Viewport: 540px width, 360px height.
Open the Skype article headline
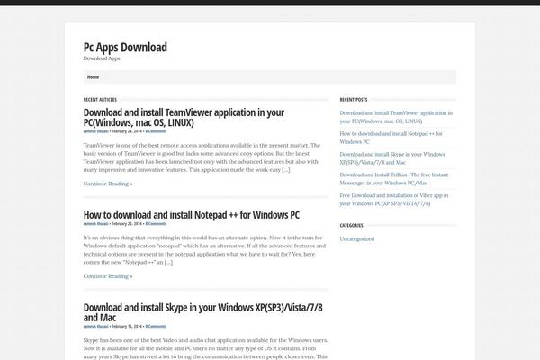202,312
